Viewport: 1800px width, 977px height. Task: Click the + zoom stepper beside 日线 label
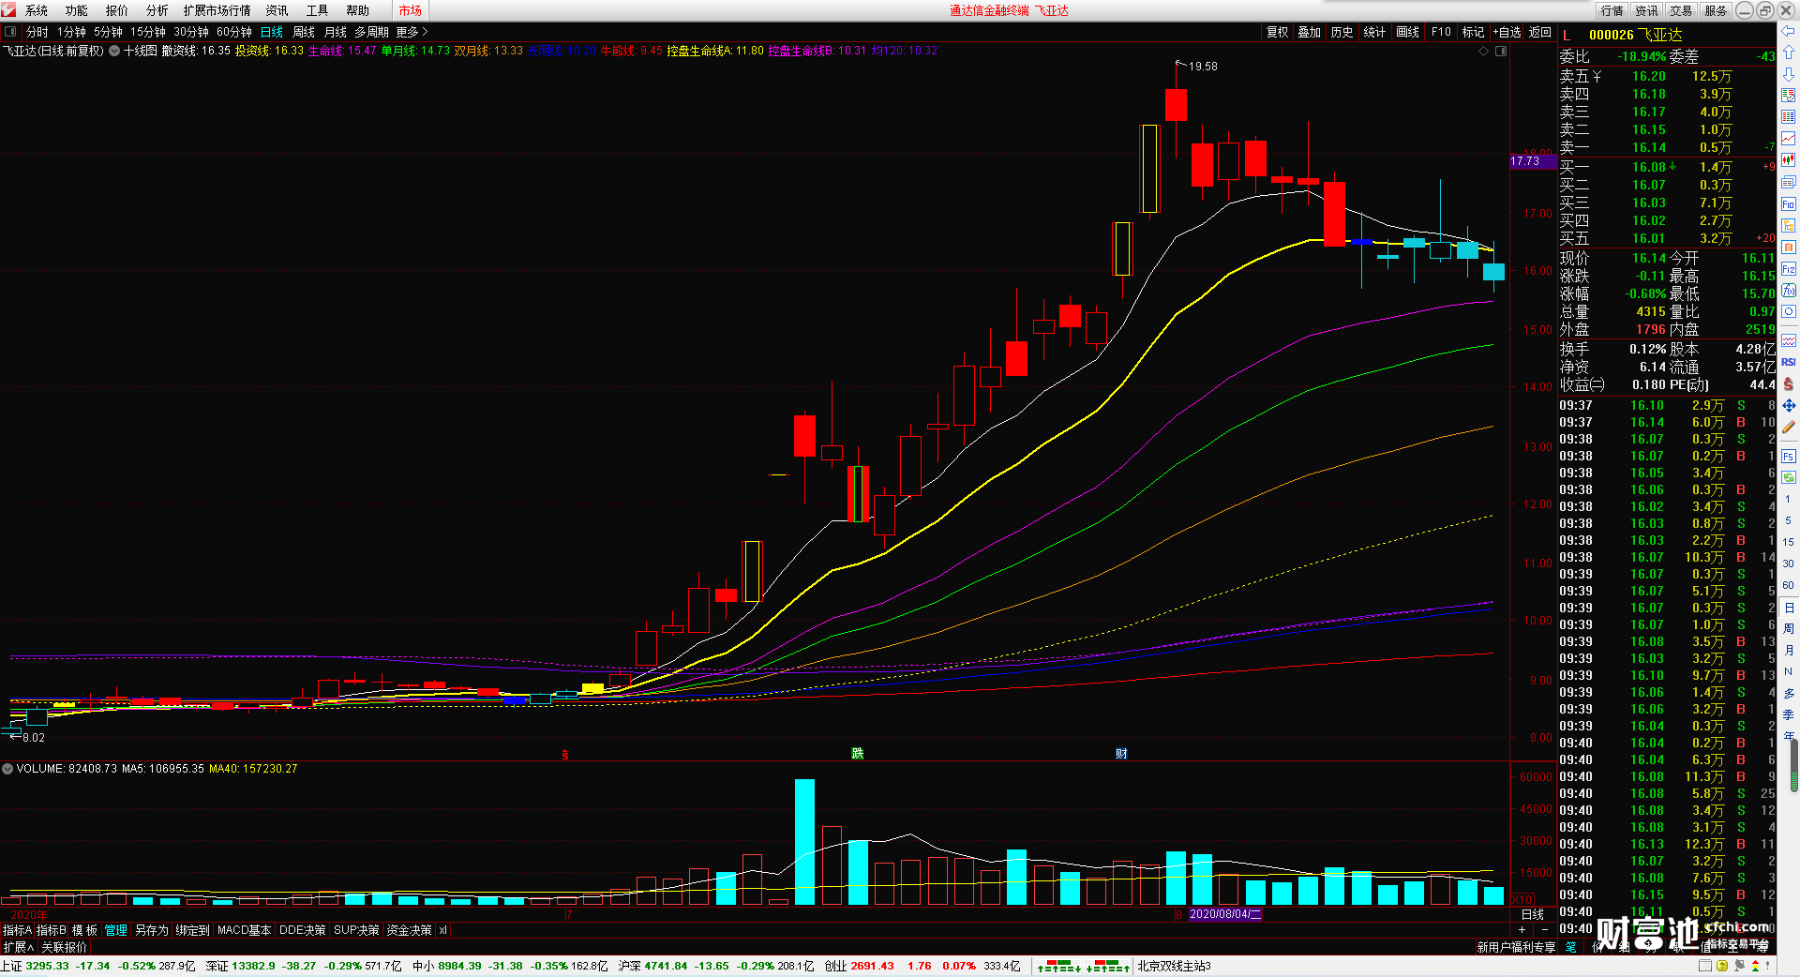click(1522, 929)
